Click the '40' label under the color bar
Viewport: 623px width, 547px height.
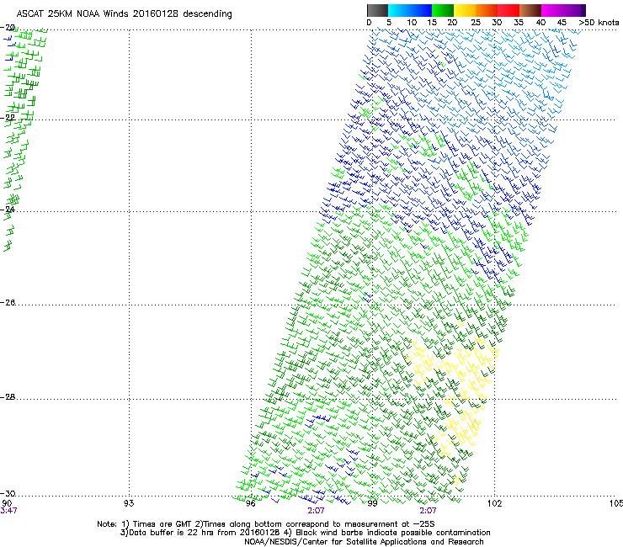(540, 22)
